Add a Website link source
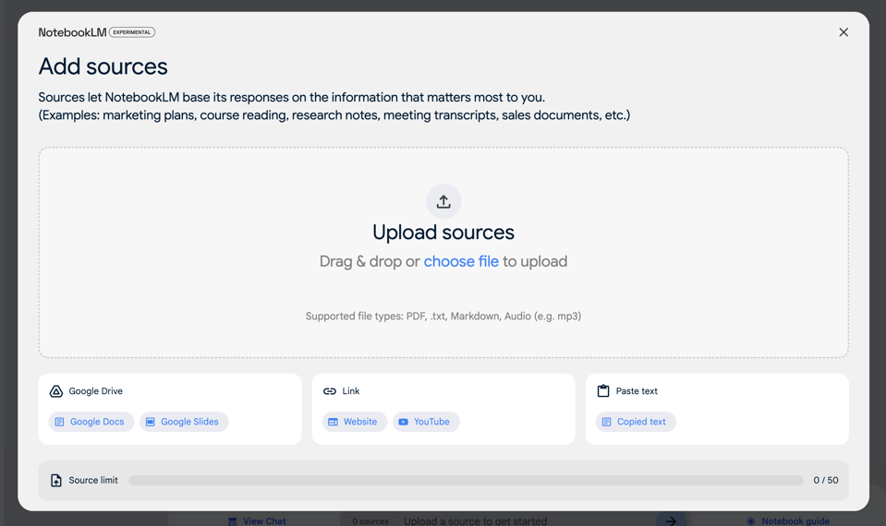Viewport: 886px width, 526px height. click(355, 422)
